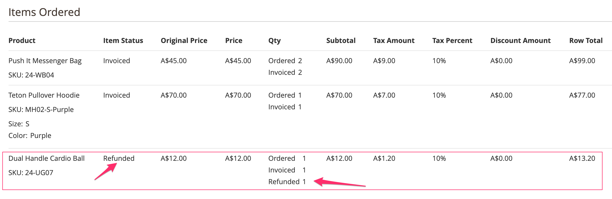Click the Product column header
Screen dimensions: 612x199
coord(22,41)
